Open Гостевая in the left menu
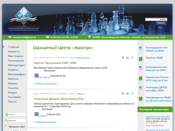Screen dimensions: 175x131 (14, 97)
